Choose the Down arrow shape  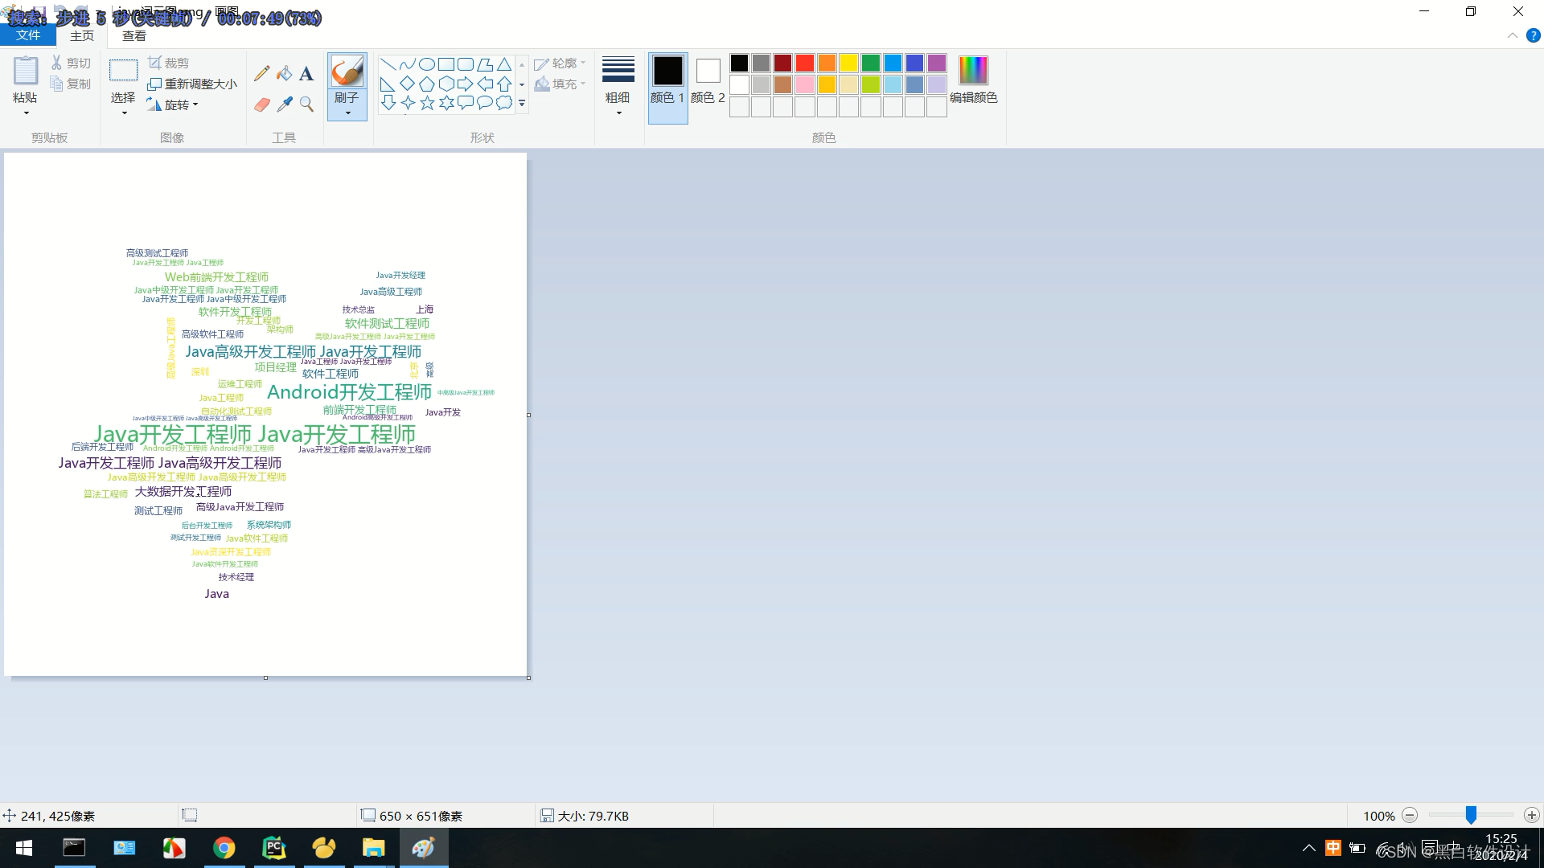tap(388, 103)
